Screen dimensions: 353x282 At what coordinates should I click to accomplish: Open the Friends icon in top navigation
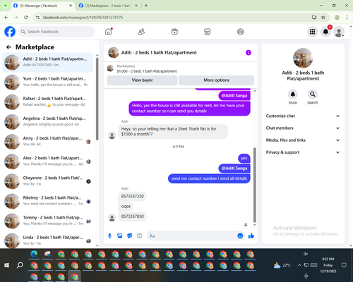[x=141, y=32]
